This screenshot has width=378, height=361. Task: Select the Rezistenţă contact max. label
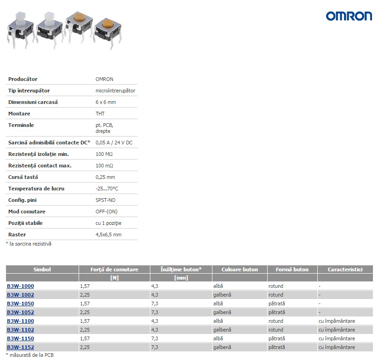click(x=40, y=166)
